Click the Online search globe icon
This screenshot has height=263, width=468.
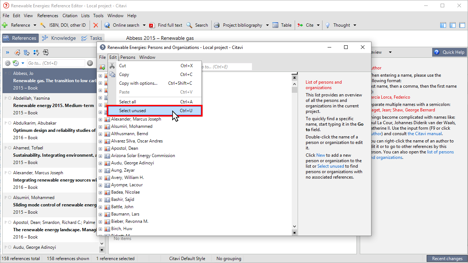point(107,25)
